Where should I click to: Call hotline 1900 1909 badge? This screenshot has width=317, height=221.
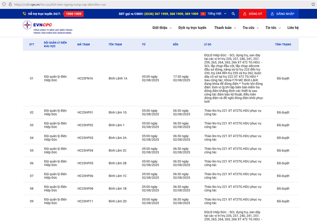click(73, 14)
